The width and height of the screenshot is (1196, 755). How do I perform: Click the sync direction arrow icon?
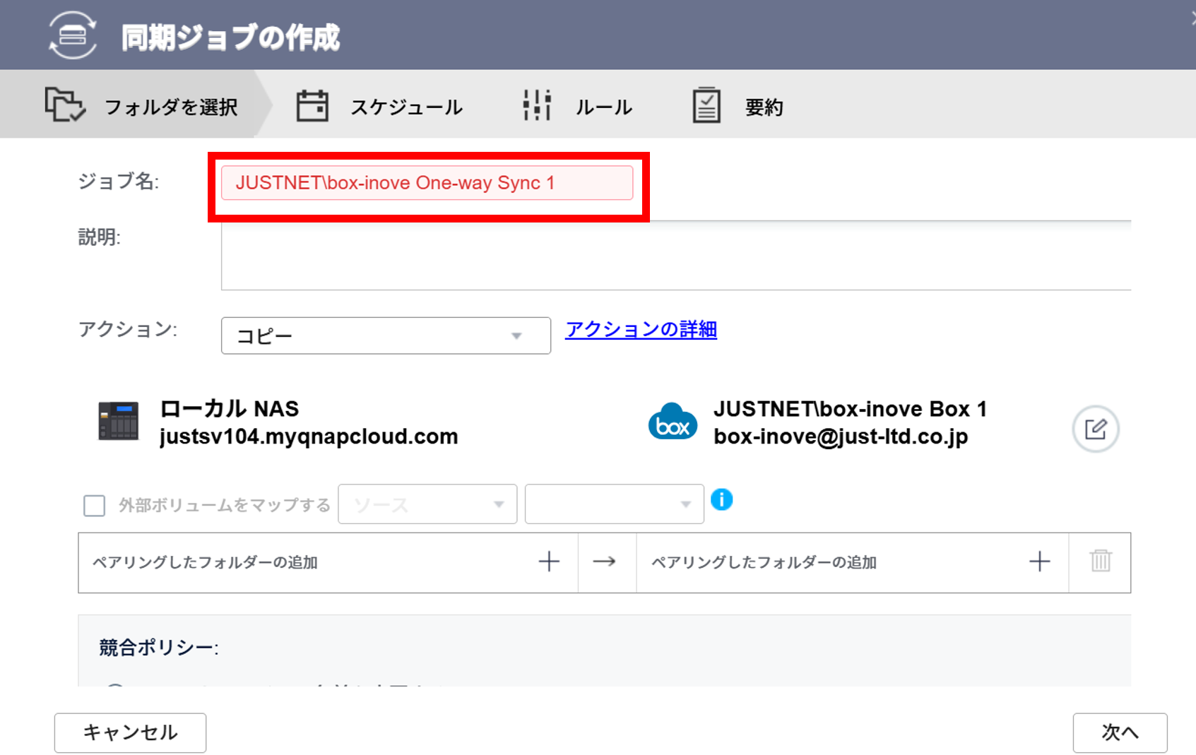coord(605,562)
